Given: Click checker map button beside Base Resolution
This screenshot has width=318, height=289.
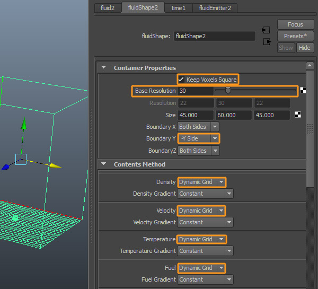Looking at the screenshot, I should 303,90.
